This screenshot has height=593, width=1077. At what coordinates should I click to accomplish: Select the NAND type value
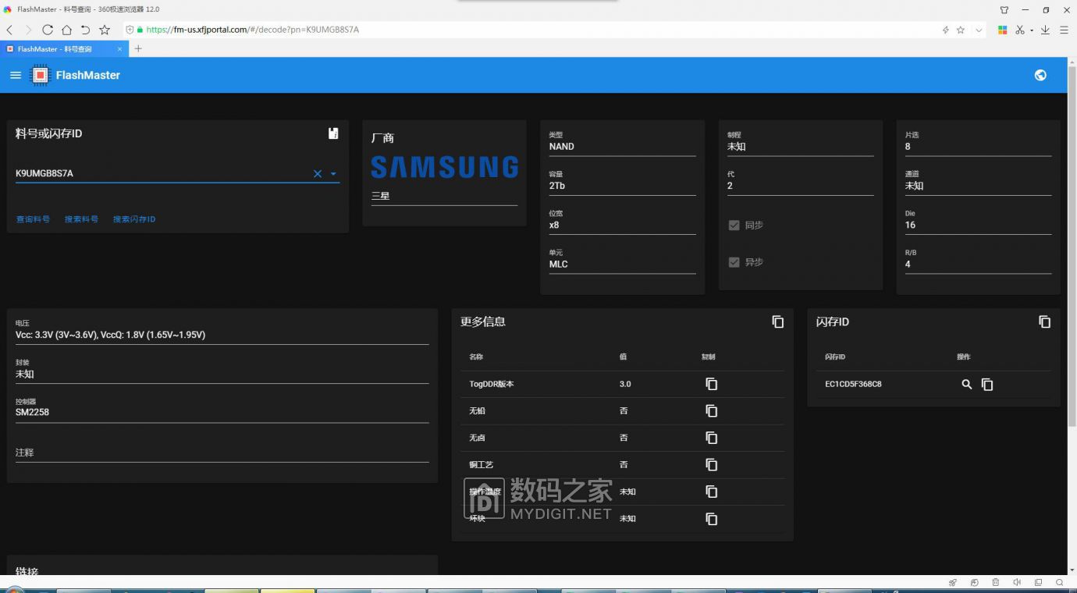(561, 147)
